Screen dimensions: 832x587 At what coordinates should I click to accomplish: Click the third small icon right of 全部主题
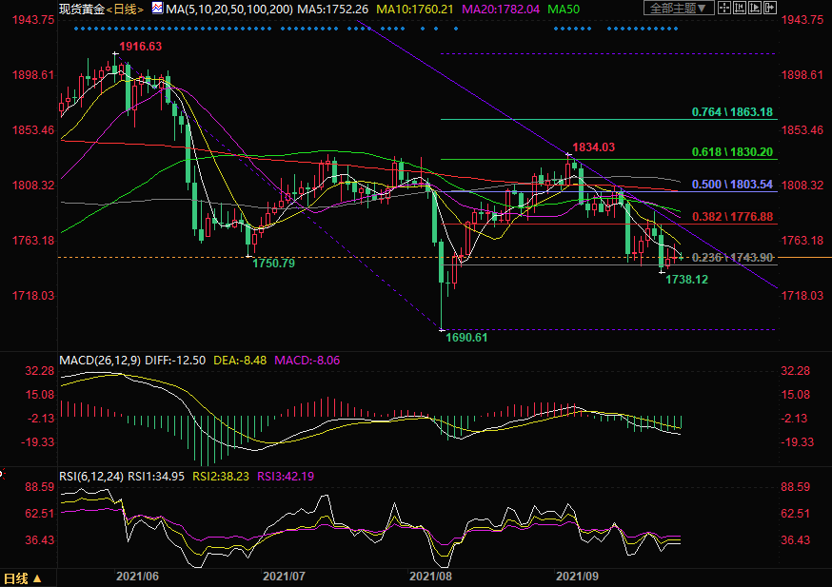[756, 9]
